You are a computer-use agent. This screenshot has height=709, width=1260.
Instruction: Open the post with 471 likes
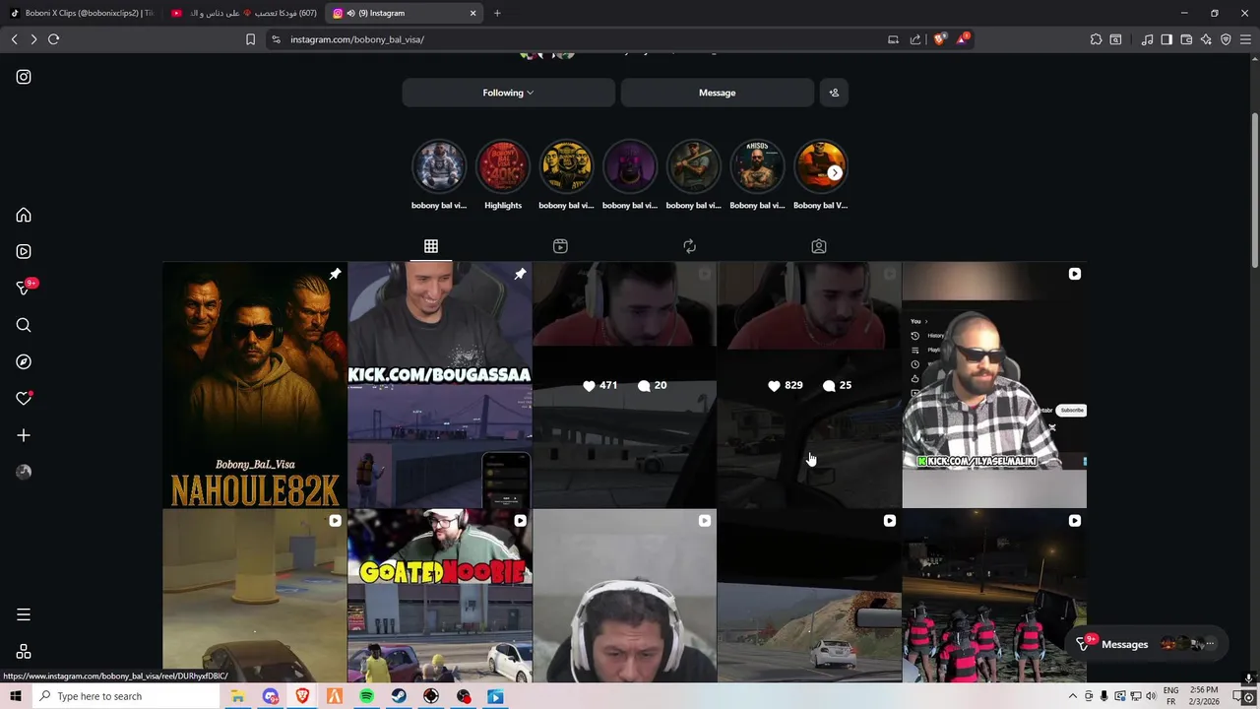pyautogui.click(x=624, y=385)
